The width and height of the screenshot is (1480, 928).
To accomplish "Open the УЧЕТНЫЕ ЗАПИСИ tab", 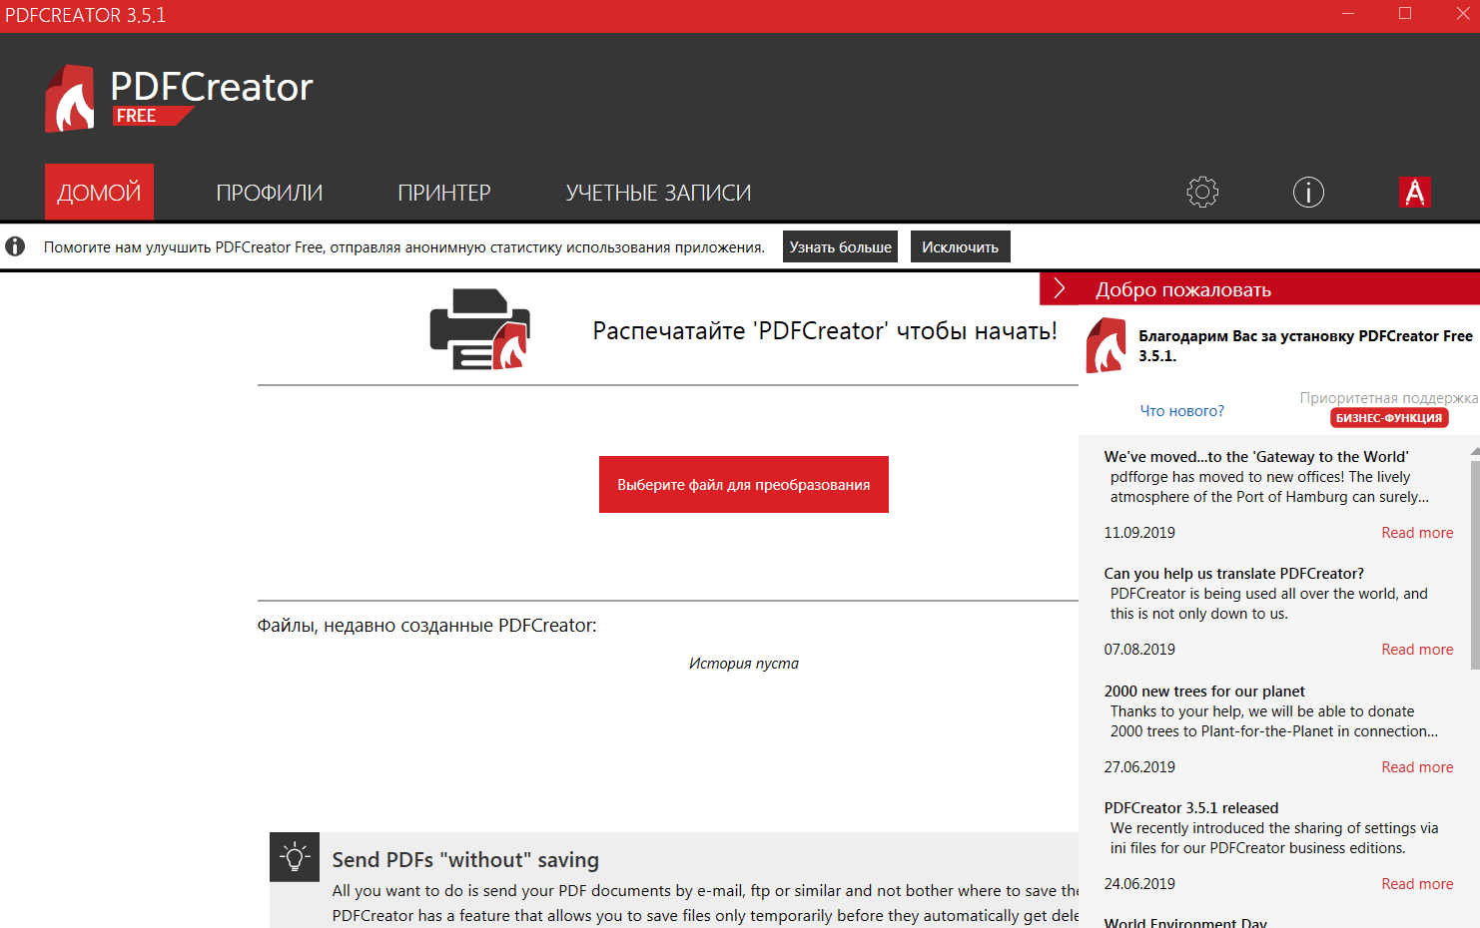I will pos(658,193).
